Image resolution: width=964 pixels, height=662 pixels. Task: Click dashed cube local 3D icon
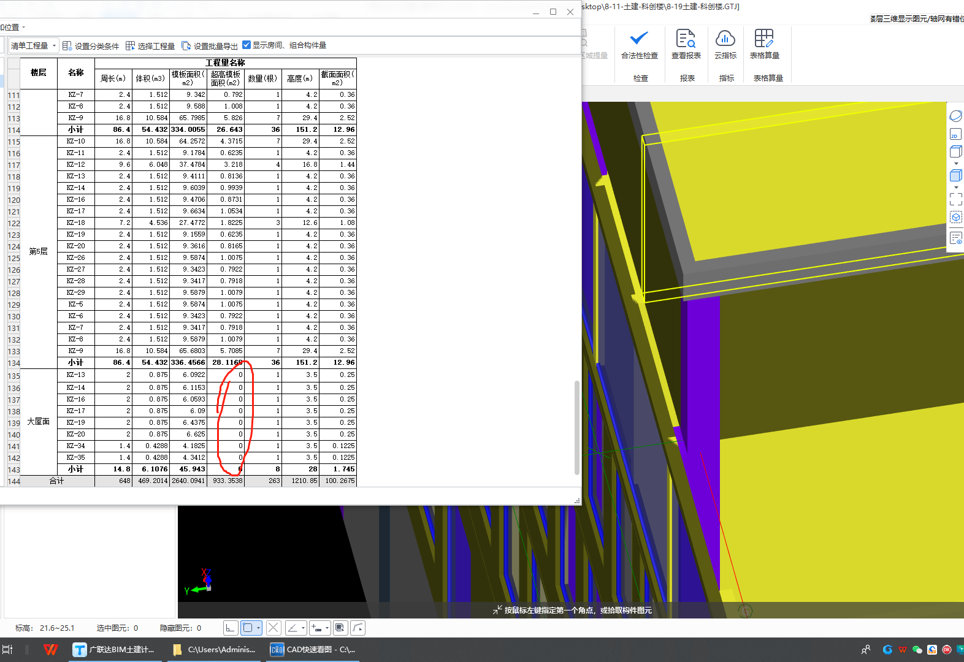[955, 217]
